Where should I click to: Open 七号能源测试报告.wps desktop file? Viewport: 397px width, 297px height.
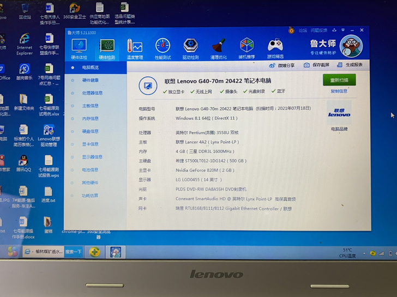click(x=49, y=166)
